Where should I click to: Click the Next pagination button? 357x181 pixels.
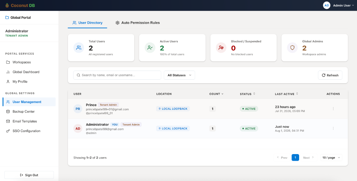click(309, 158)
